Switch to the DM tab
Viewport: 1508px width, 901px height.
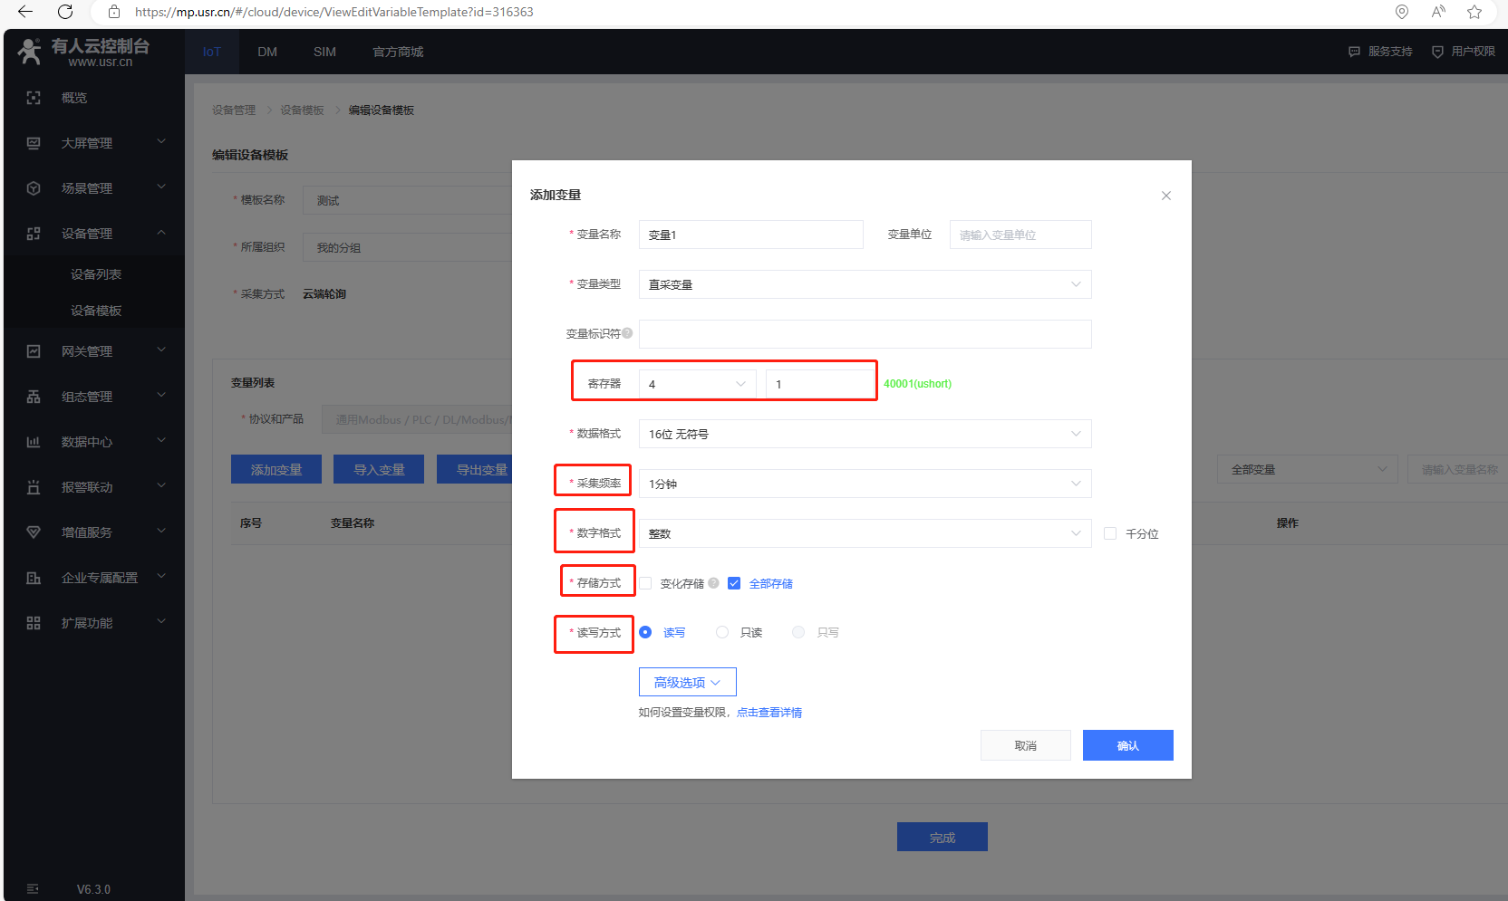pyautogui.click(x=267, y=52)
